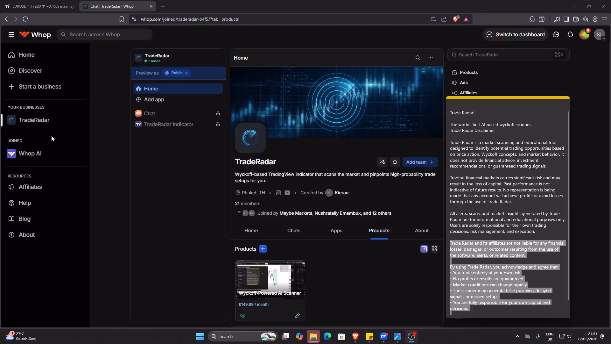Viewport: 611px width, 344px height.
Task: Click browser reload button
Action: [x=25, y=19]
